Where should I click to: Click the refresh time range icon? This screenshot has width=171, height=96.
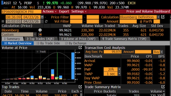(x=46, y=21)
